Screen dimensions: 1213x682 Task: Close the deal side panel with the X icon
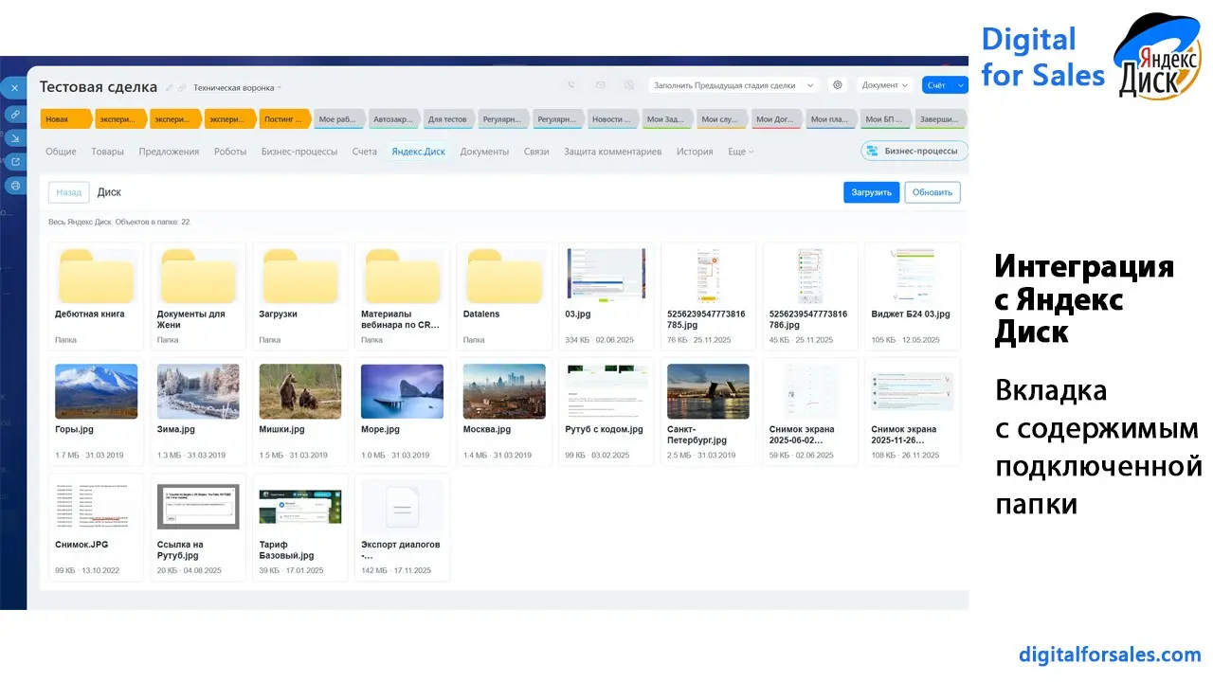tap(14, 88)
